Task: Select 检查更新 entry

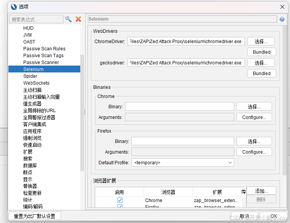Action: tap(32, 193)
